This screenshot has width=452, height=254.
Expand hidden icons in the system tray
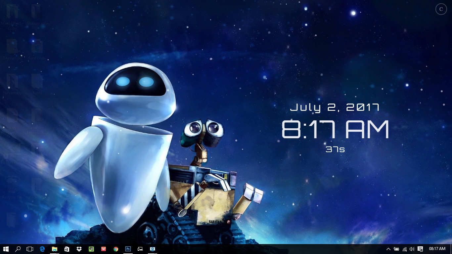(x=388, y=249)
